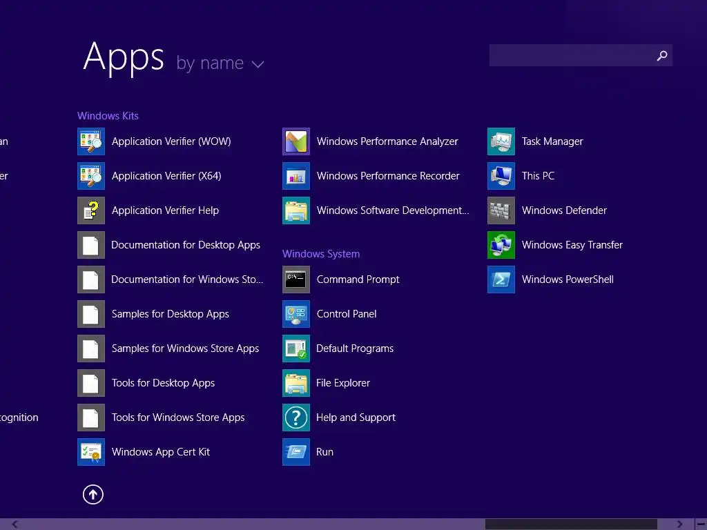Select the 'Default Programs' label text
Image resolution: width=707 pixels, height=530 pixels.
click(x=355, y=349)
